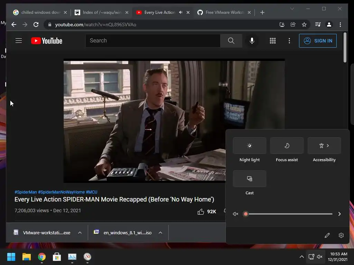Expand the Accessibility quick settings
This screenshot has height=265, width=354.
tap(324, 146)
